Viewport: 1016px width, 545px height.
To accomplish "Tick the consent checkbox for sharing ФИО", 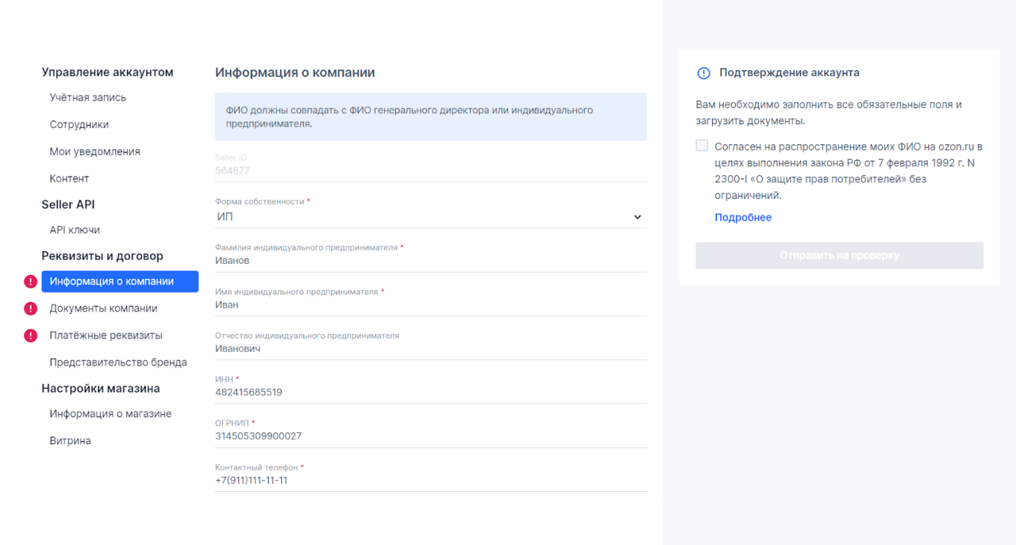I will (702, 146).
